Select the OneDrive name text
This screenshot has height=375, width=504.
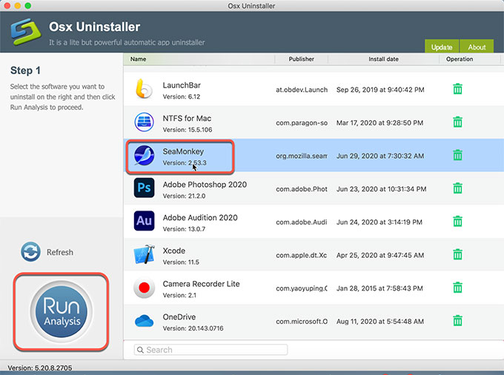[x=179, y=317]
